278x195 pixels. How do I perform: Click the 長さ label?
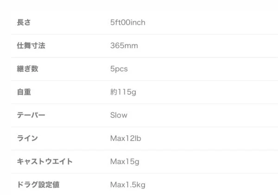tap(24, 23)
